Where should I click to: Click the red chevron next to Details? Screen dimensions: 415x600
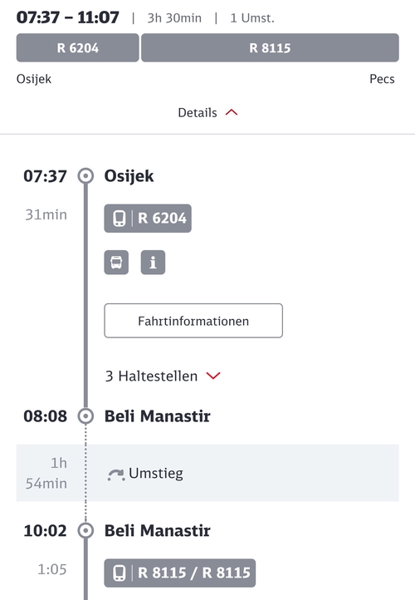tap(232, 112)
